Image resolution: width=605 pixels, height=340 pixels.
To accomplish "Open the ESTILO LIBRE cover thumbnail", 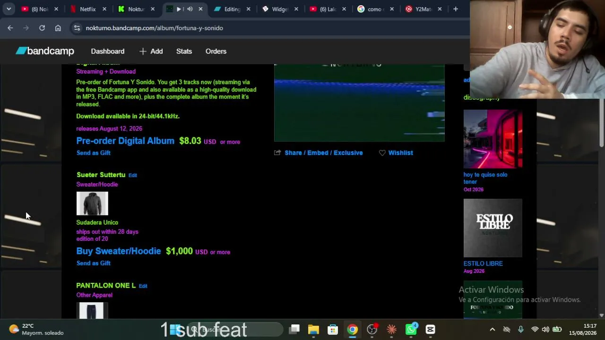I will (493, 228).
